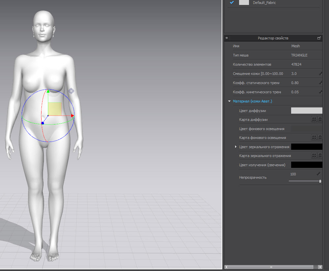Image resolution: width=329 pixels, height=271 pixels.
Task: Click the ambient map browse grid icon
Action: pos(314,137)
